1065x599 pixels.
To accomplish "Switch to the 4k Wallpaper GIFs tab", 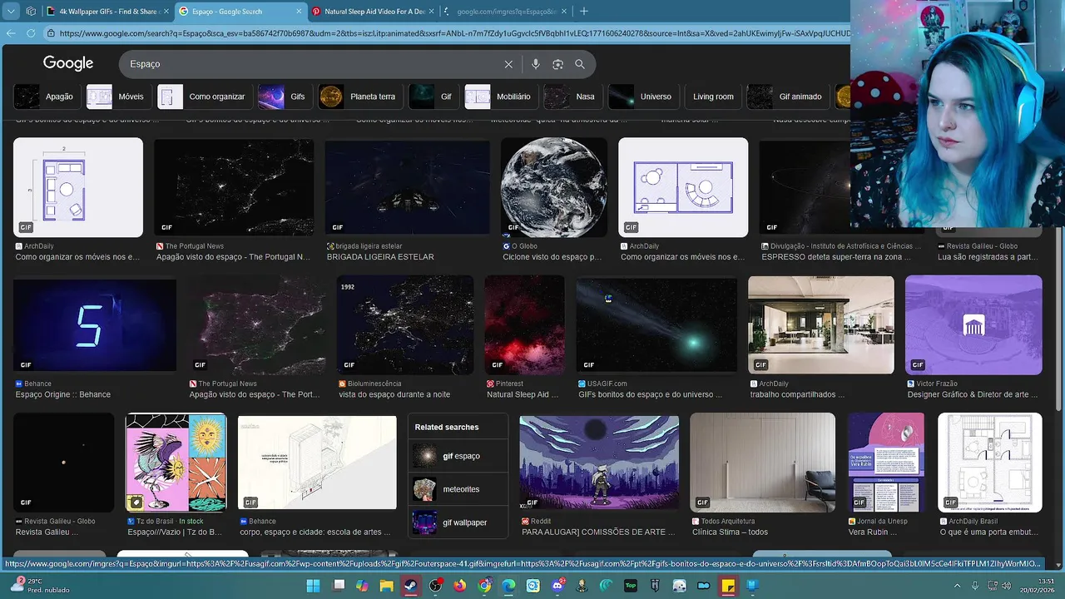I will (x=107, y=12).
